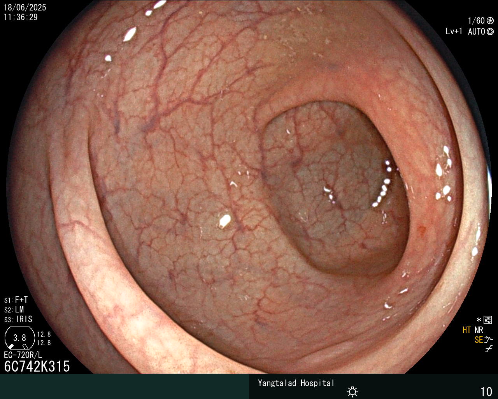The height and width of the screenshot is (399, 498).
Task: Click the brightness sun icon
Action: click(352, 391)
